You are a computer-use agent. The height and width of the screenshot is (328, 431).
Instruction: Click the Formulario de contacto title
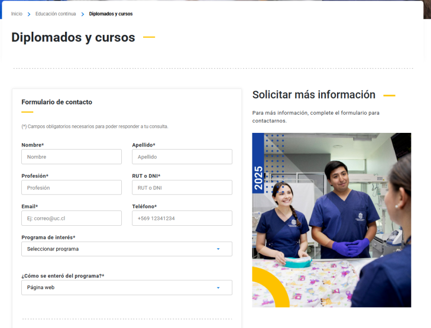click(57, 102)
